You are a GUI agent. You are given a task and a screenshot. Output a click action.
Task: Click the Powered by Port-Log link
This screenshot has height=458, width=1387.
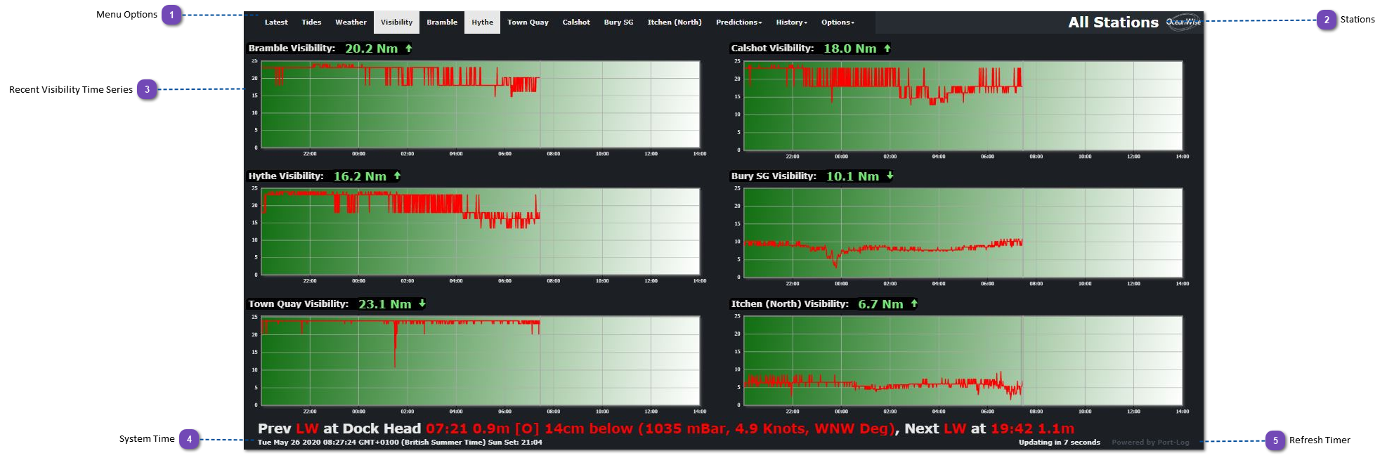[1150, 443]
